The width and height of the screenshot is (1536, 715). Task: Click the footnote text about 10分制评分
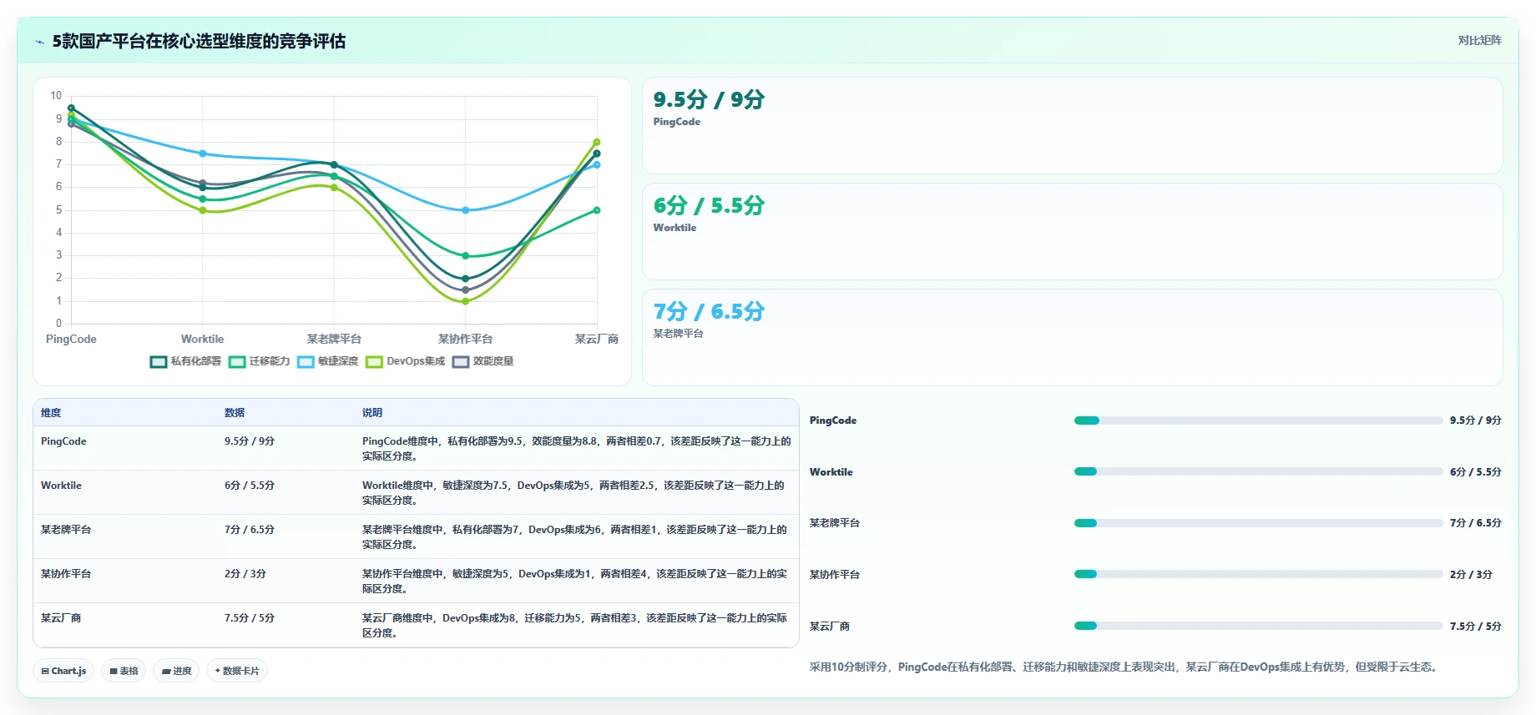1124,667
